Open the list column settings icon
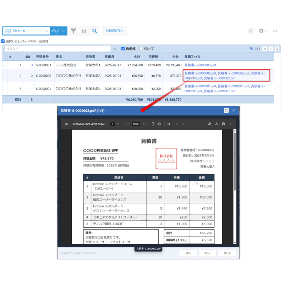 (264, 49)
